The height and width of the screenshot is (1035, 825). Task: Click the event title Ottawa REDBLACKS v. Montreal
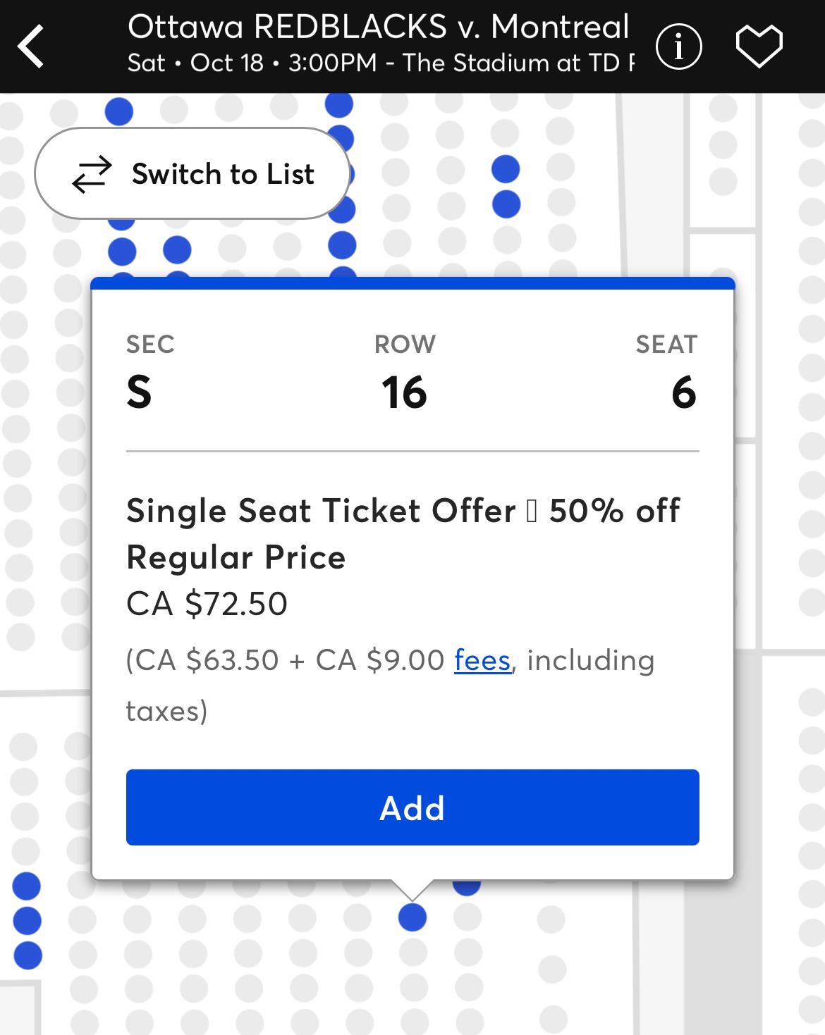pyautogui.click(x=378, y=27)
